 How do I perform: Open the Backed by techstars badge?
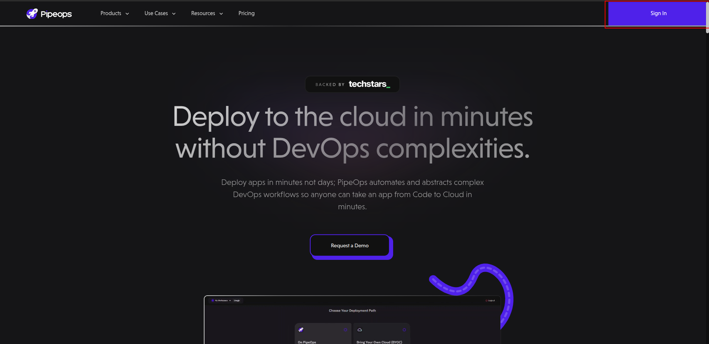(x=352, y=84)
